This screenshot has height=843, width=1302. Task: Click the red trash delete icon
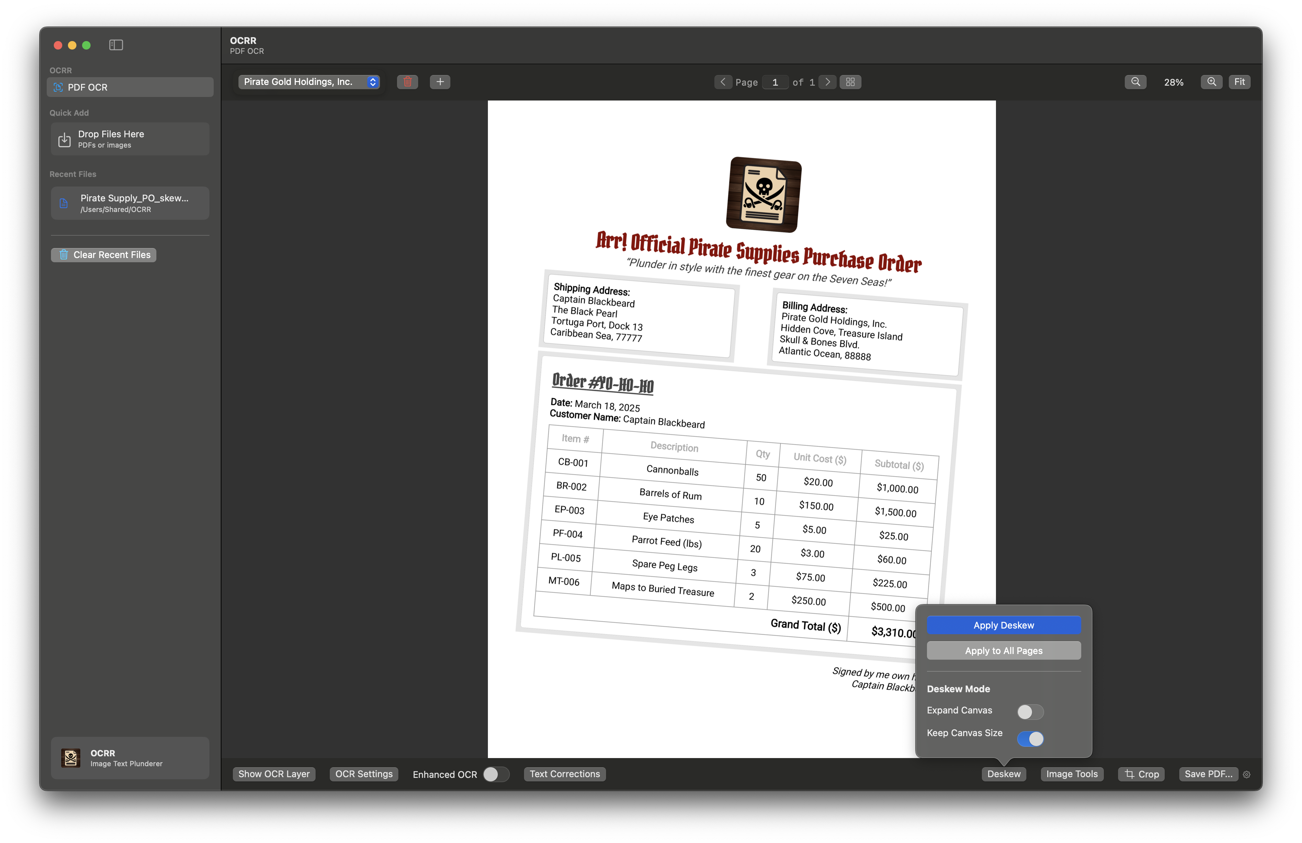pyautogui.click(x=408, y=82)
